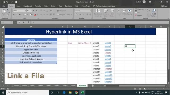Switch to Page Layout view icon
Viewport: 170px width, 95px height.
point(140,89)
